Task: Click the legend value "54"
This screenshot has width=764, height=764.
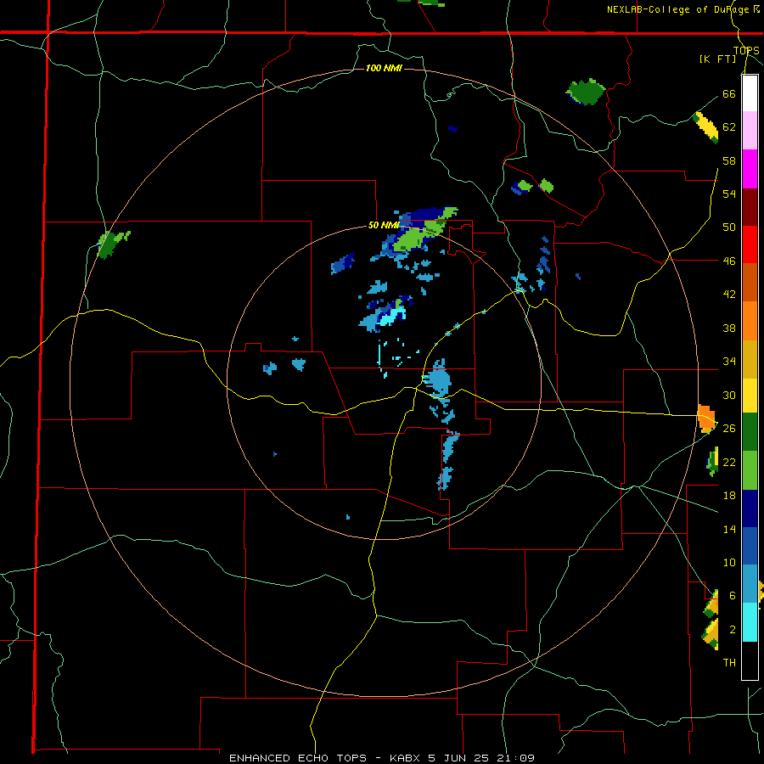Action: pyautogui.click(x=729, y=194)
